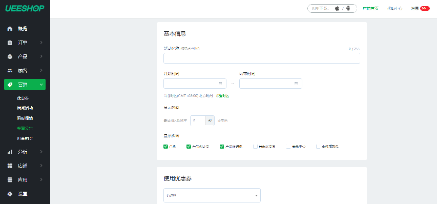Open the 店铺首页 link in header

[371, 9]
